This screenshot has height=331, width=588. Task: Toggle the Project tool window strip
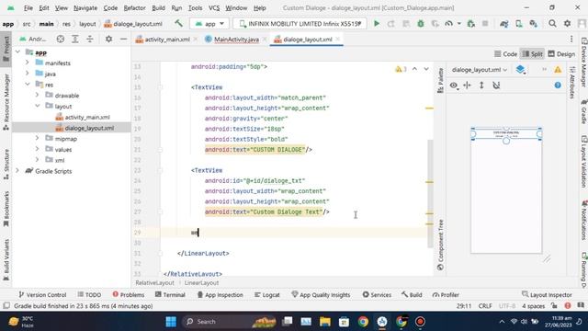point(6,49)
